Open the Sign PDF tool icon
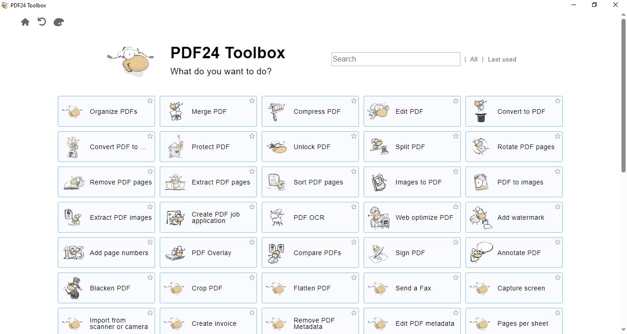This screenshot has height=334, width=627. (x=379, y=253)
